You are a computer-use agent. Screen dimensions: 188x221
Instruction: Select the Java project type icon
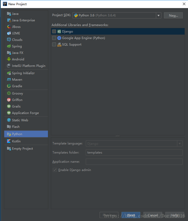tap(9, 14)
